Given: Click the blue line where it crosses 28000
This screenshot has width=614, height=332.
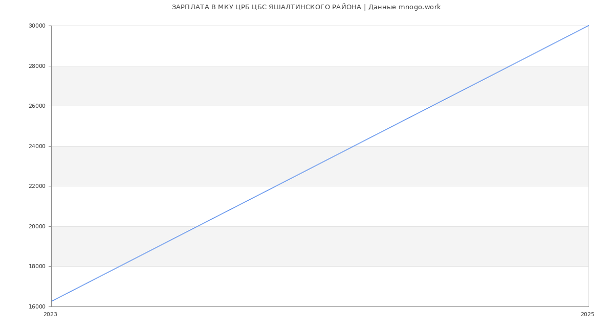Looking at the screenshot, I should click(x=510, y=66).
